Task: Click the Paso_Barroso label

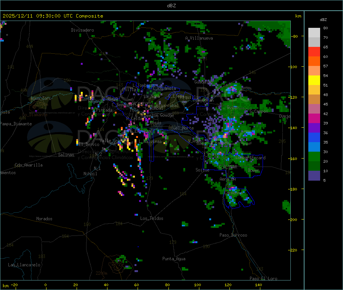Action: tap(233, 235)
